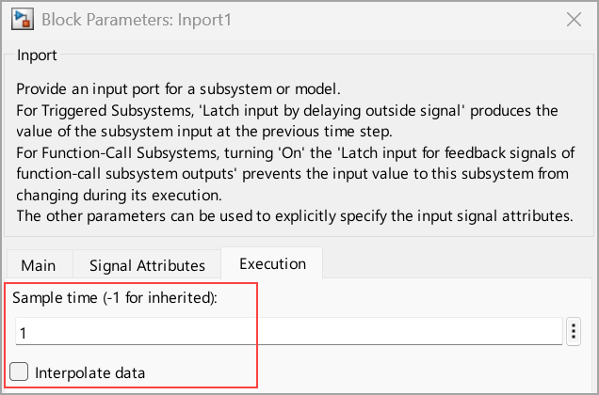Select the Execution tab
599x395 pixels.
pyautogui.click(x=271, y=263)
